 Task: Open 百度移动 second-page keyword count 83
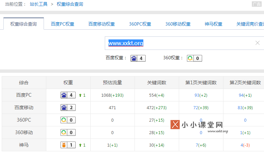click(240, 108)
